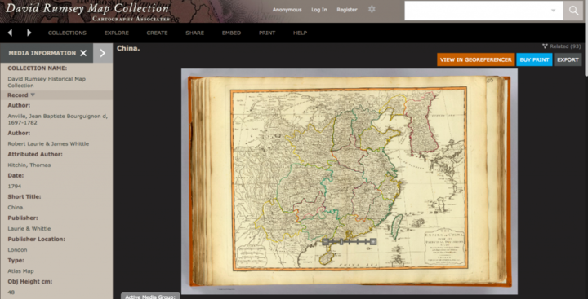Viewport: 588px width, 299px height.
Task: Click View in Georeferencer button
Action: coord(475,59)
